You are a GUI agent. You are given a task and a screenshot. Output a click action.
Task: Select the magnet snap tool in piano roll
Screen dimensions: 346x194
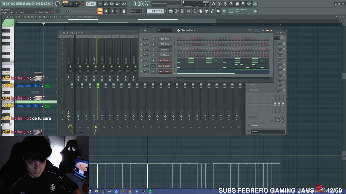(11, 17)
